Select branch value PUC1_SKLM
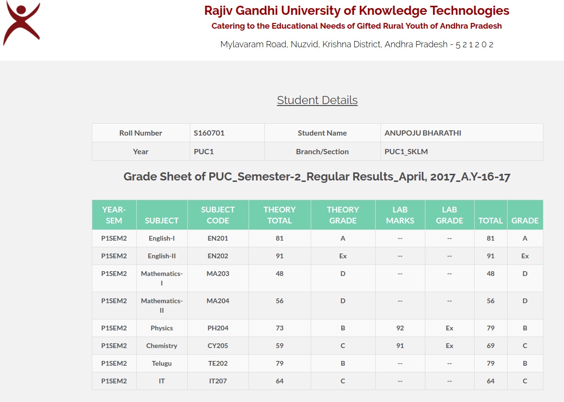Image resolution: width=564 pixels, height=402 pixels. pyautogui.click(x=406, y=152)
